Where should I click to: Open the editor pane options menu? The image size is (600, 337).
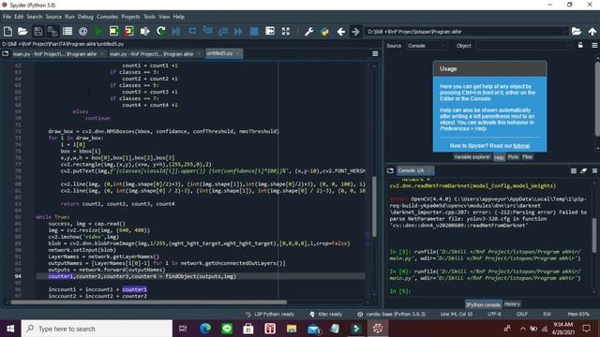(375, 54)
